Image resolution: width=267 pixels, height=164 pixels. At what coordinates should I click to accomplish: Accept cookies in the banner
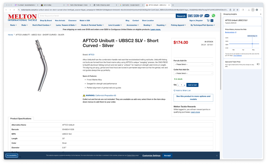click(x=167, y=155)
